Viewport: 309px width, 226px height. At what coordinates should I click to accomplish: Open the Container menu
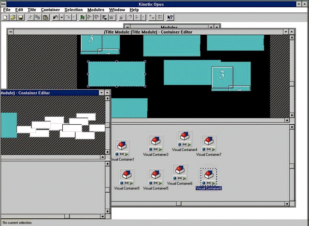tap(51, 10)
